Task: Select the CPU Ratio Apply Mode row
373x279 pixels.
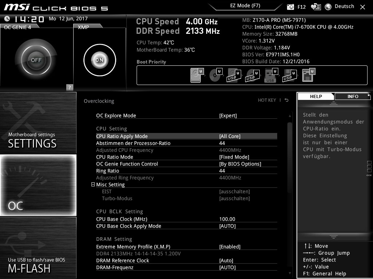Action: pyautogui.click(x=186, y=136)
